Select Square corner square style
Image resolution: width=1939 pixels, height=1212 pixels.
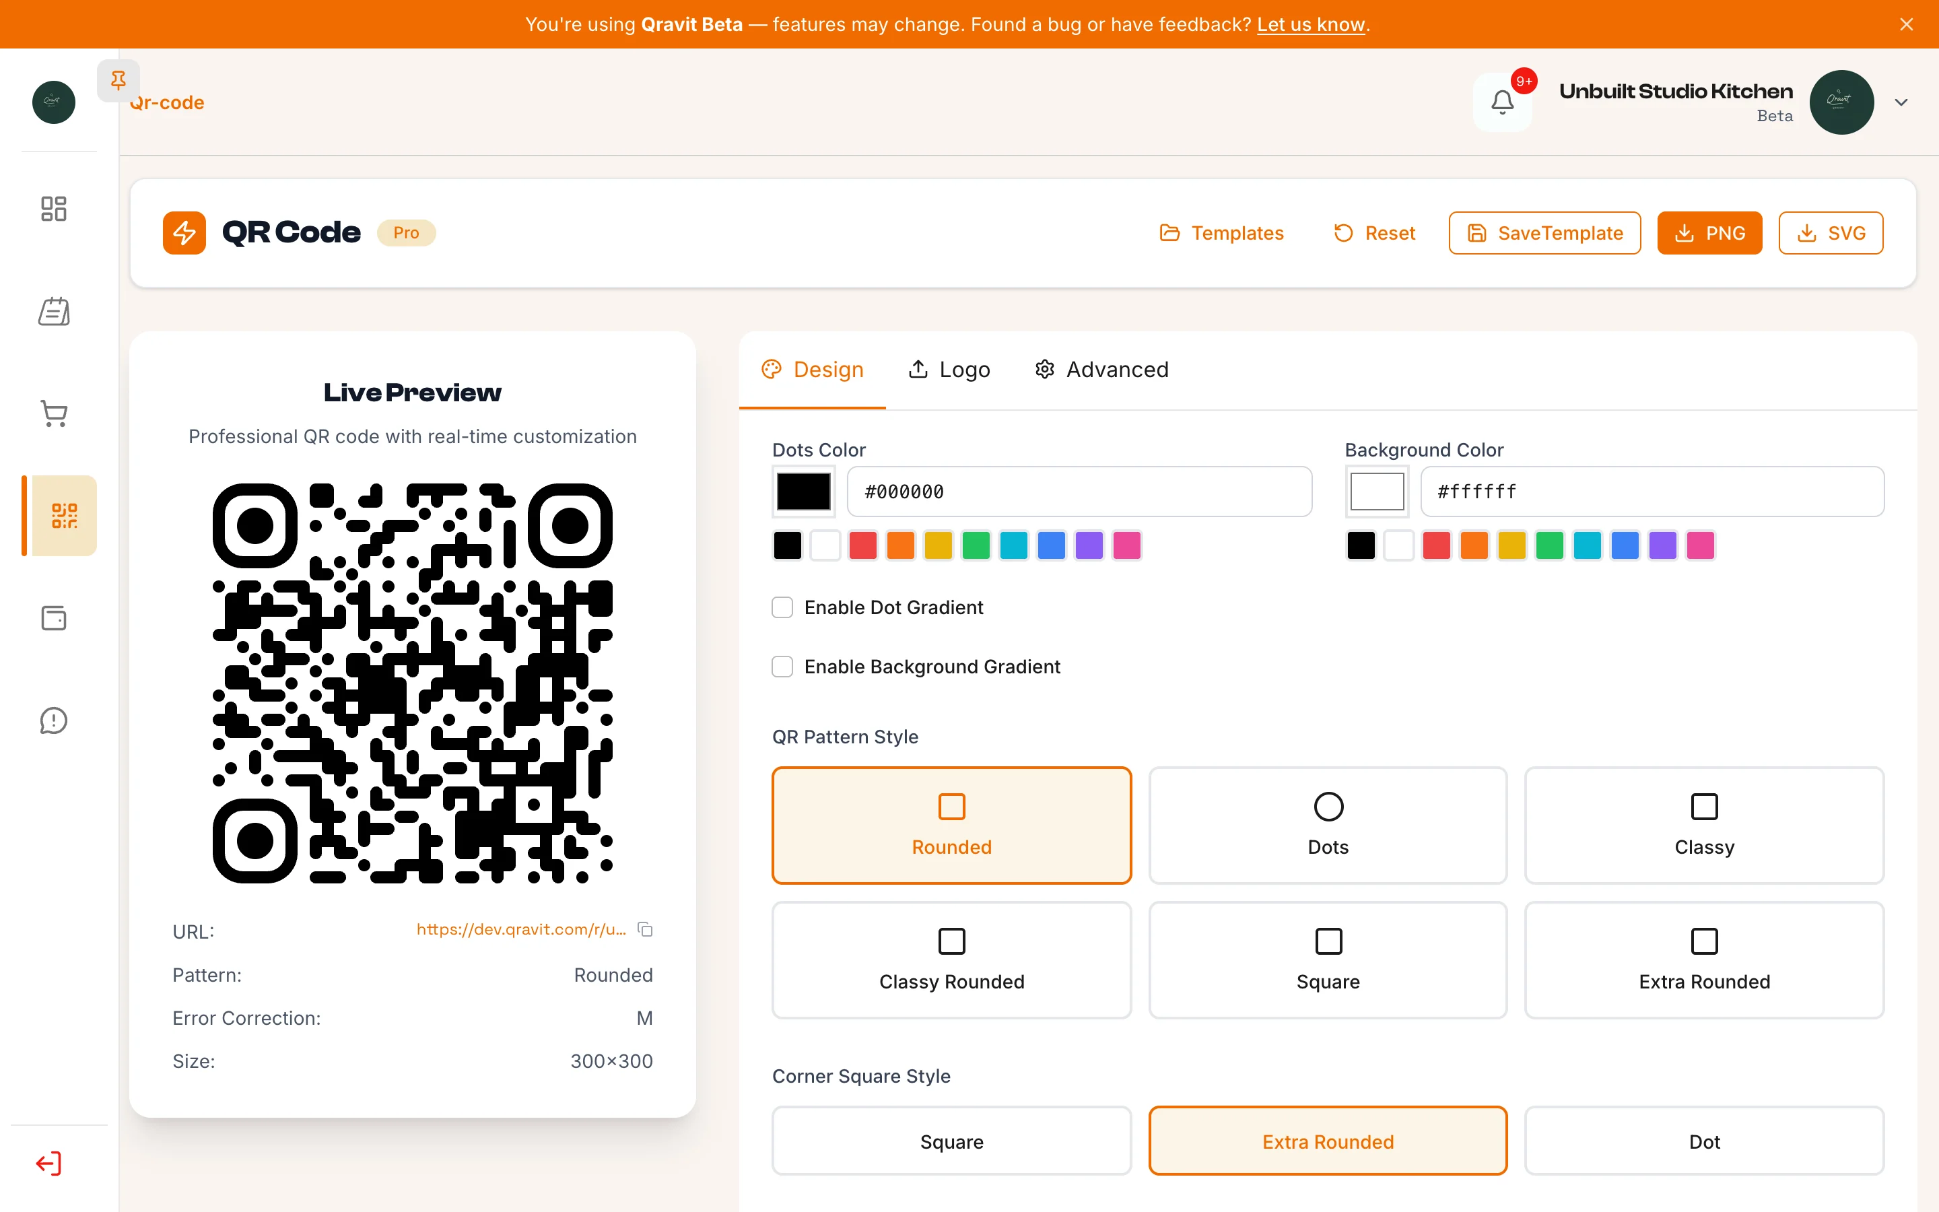952,1141
